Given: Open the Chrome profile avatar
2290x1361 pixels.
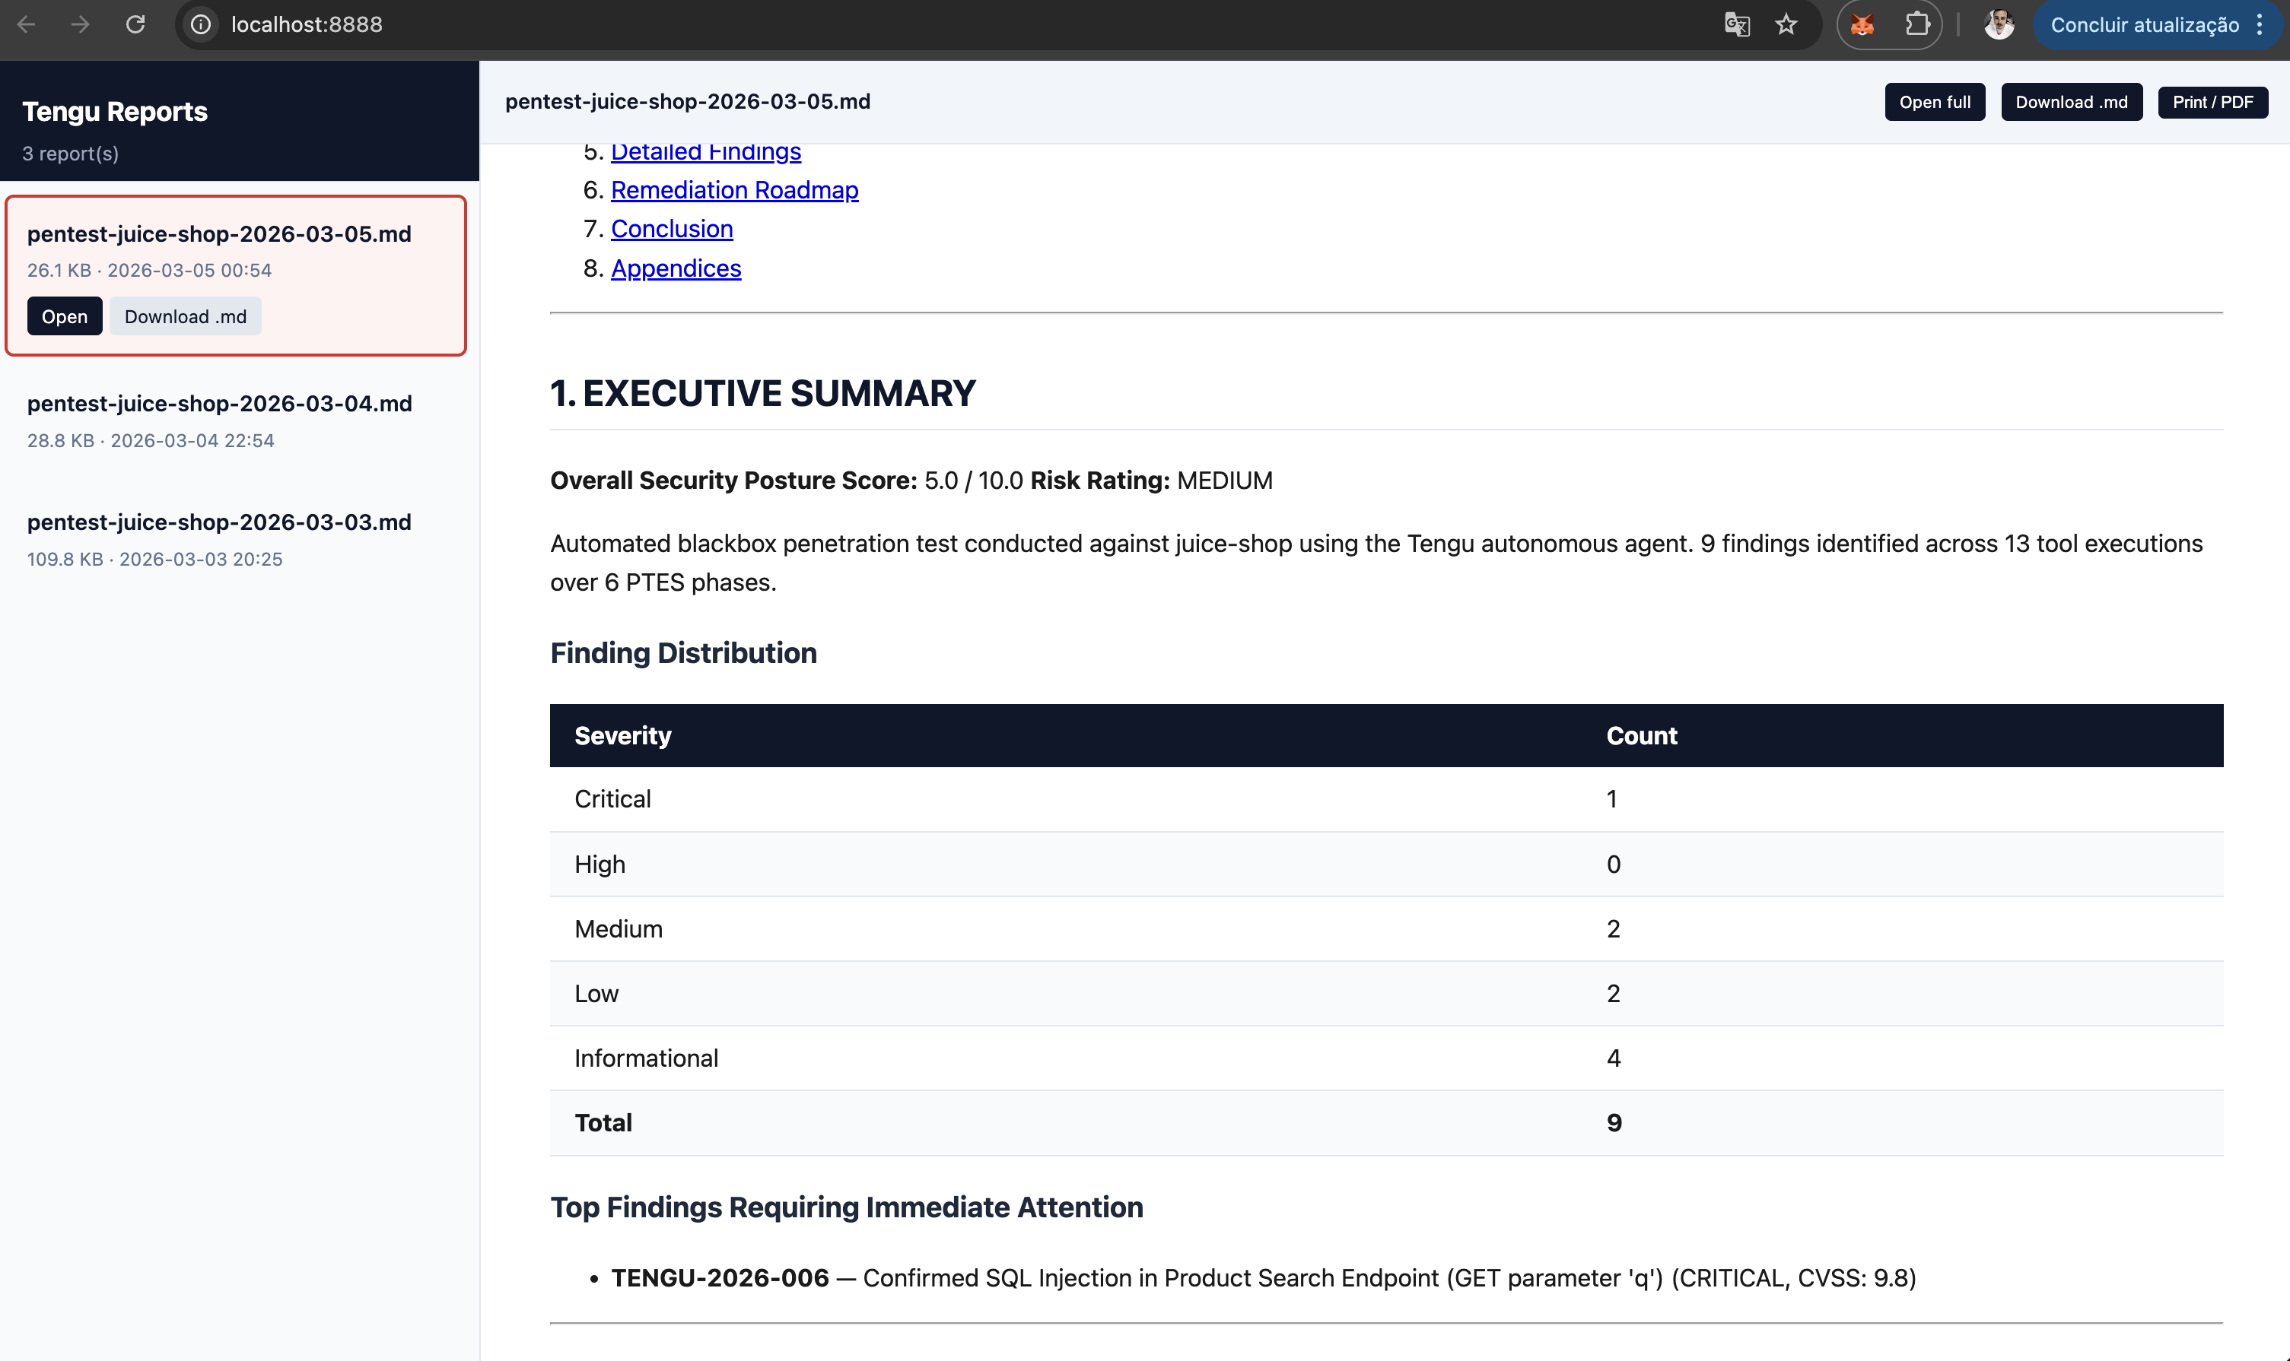Looking at the screenshot, I should point(1999,25).
